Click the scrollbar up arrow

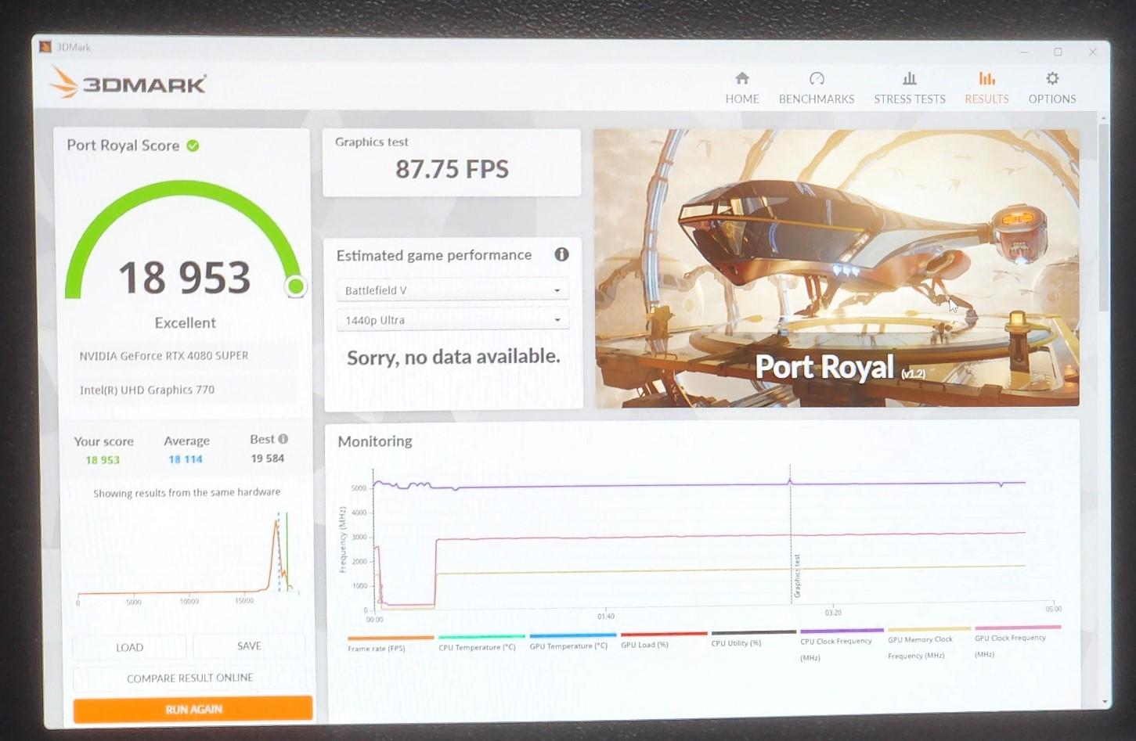coord(1104,118)
